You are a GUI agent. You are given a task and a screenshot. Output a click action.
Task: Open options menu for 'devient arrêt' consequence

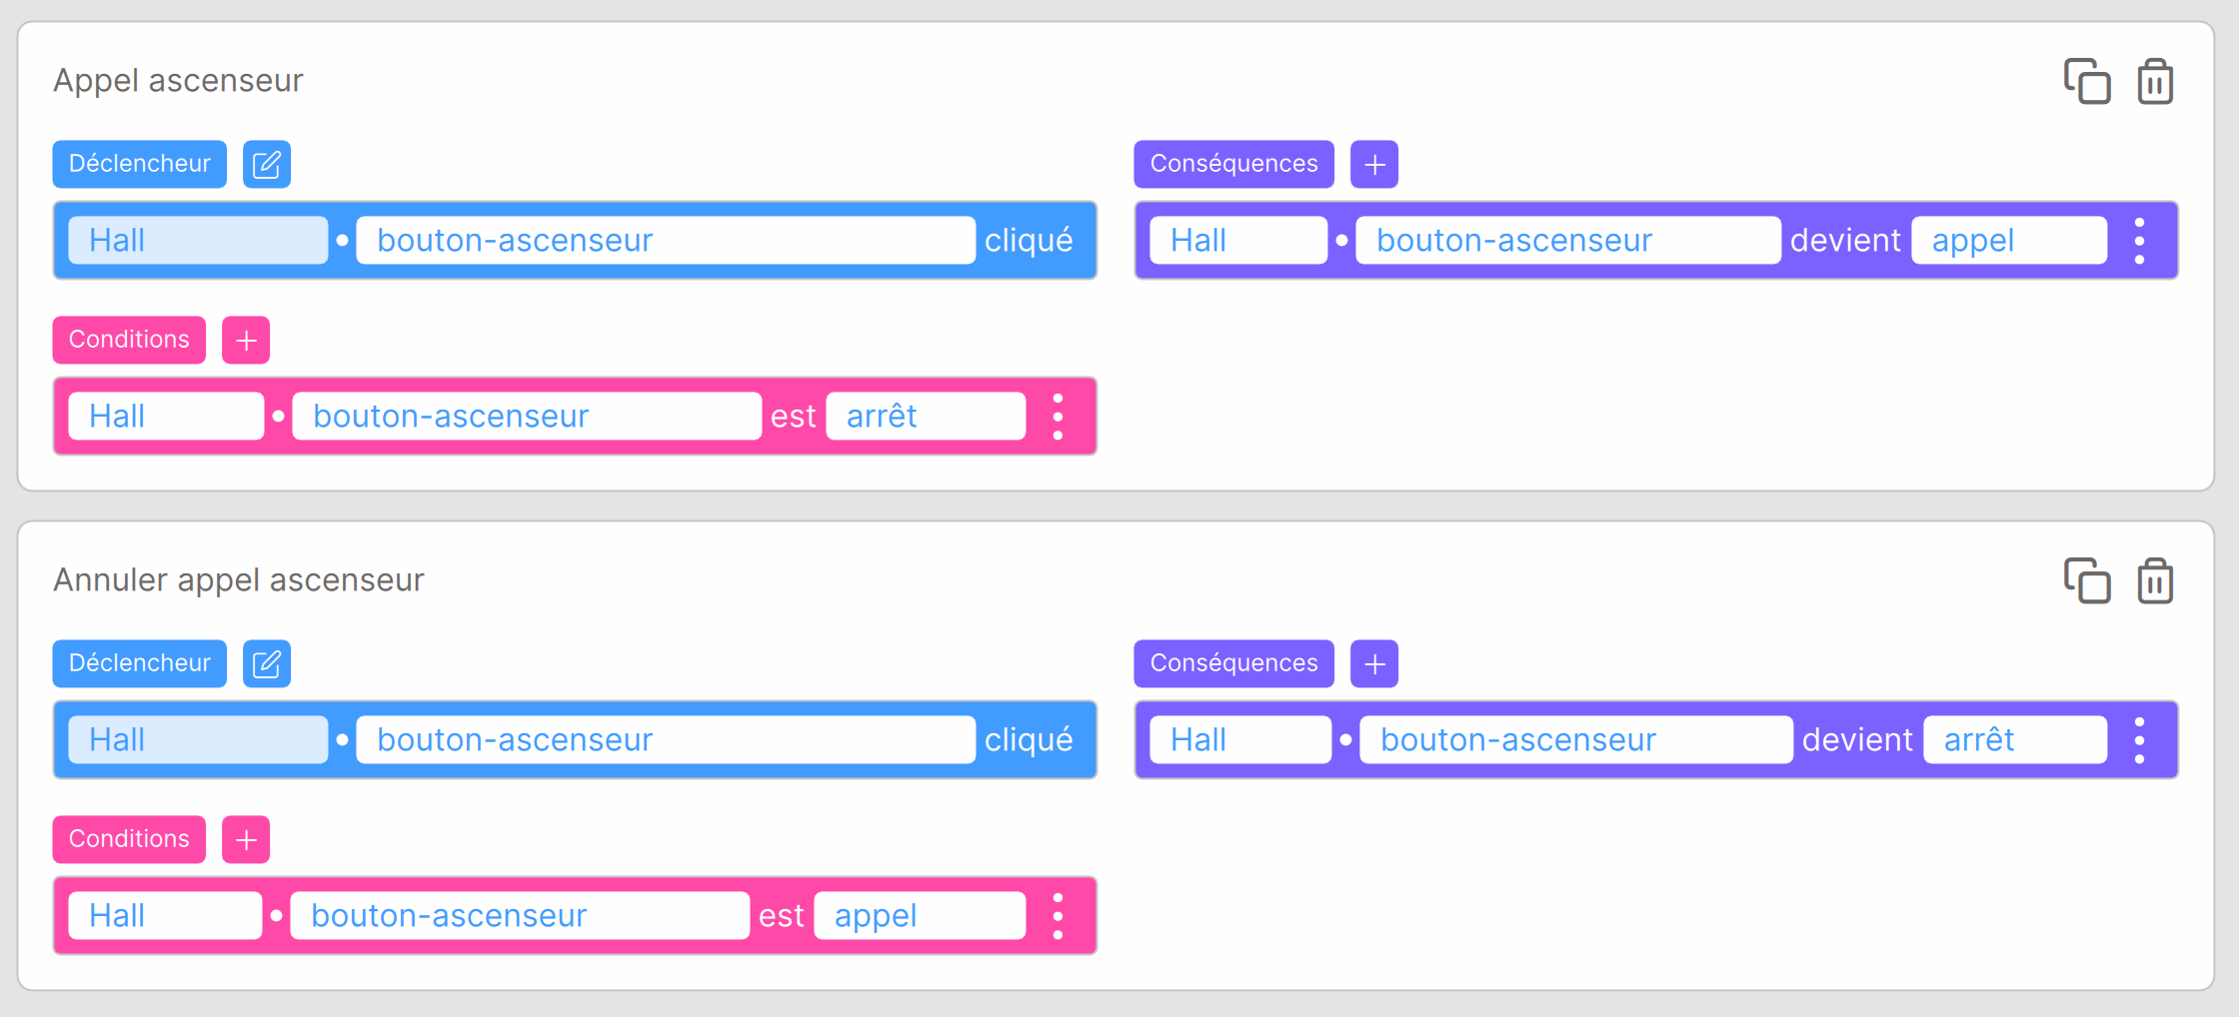pos(2139,740)
